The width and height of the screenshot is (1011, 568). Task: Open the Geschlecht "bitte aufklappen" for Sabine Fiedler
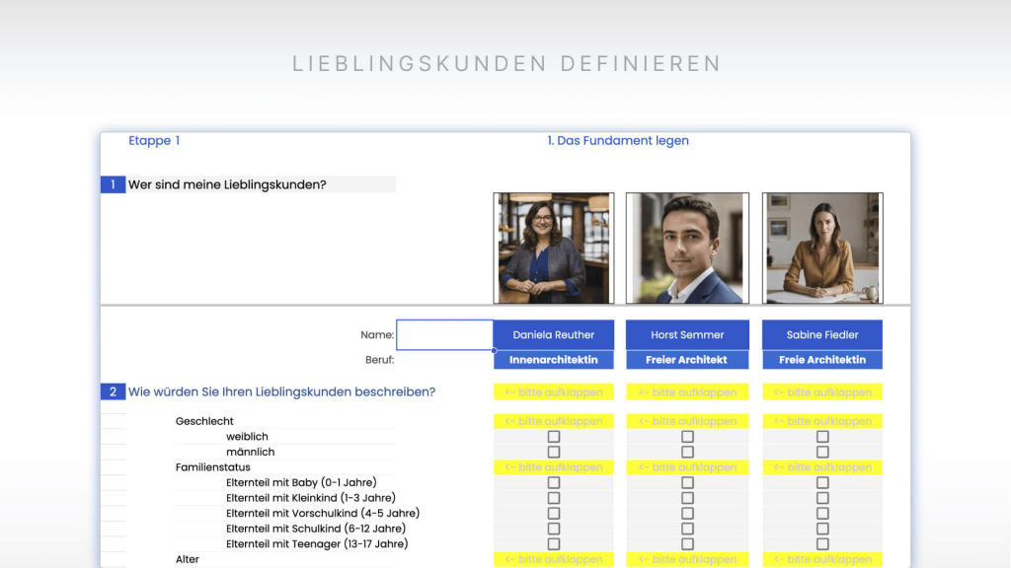pyautogui.click(x=822, y=421)
